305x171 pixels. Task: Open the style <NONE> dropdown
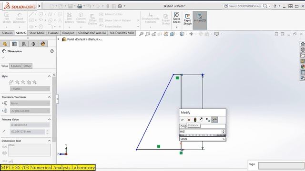click(x=30, y=89)
